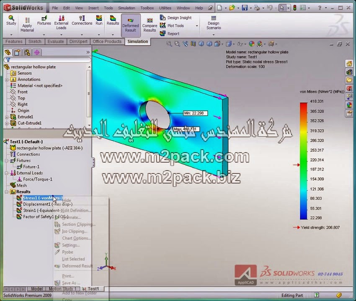Open the dropdown arrow under Study
The image size is (356, 301).
[11, 35]
